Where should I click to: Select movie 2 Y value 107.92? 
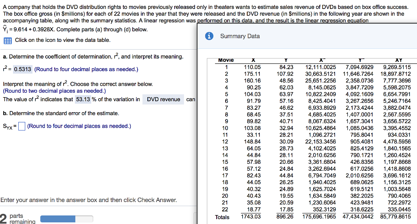coord(285,74)
